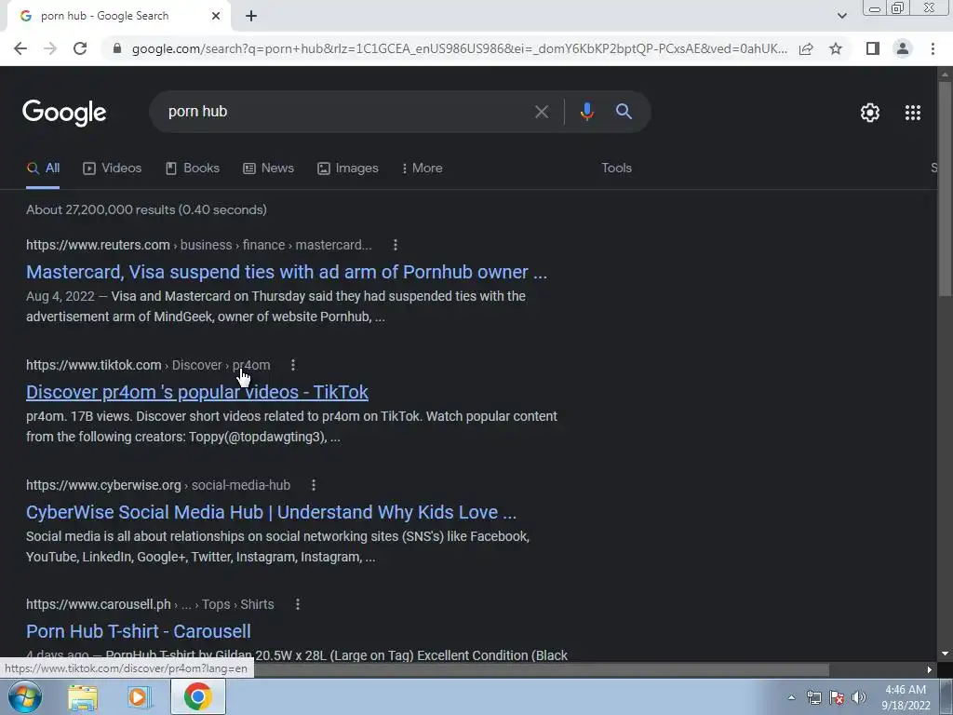
Task: Open Chrome side panel icon
Action: tap(873, 48)
